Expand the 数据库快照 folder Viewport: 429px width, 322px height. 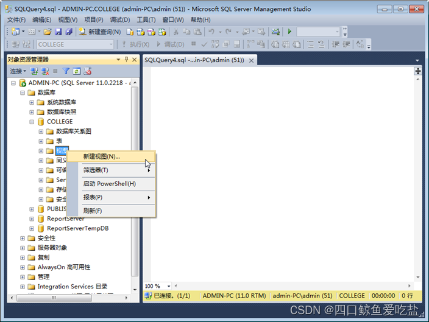click(32, 112)
